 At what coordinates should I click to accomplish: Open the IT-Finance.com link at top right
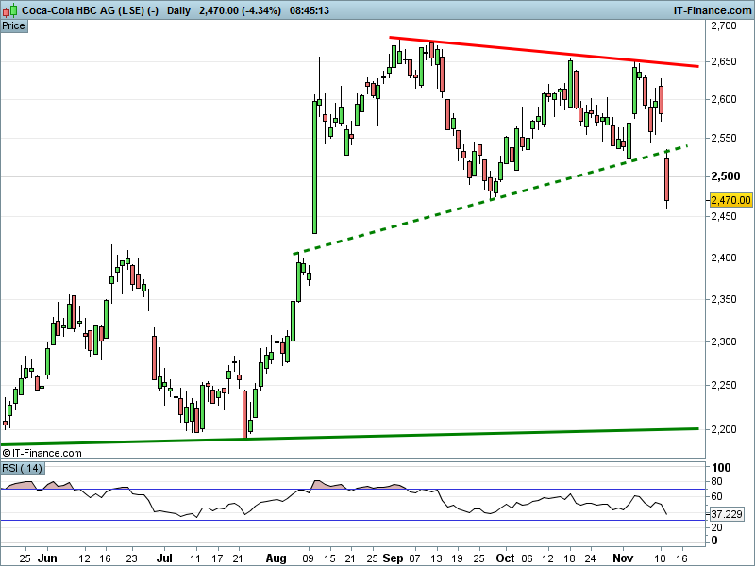click(x=712, y=10)
